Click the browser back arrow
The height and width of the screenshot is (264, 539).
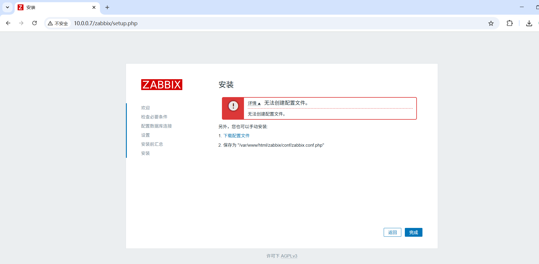[8, 23]
